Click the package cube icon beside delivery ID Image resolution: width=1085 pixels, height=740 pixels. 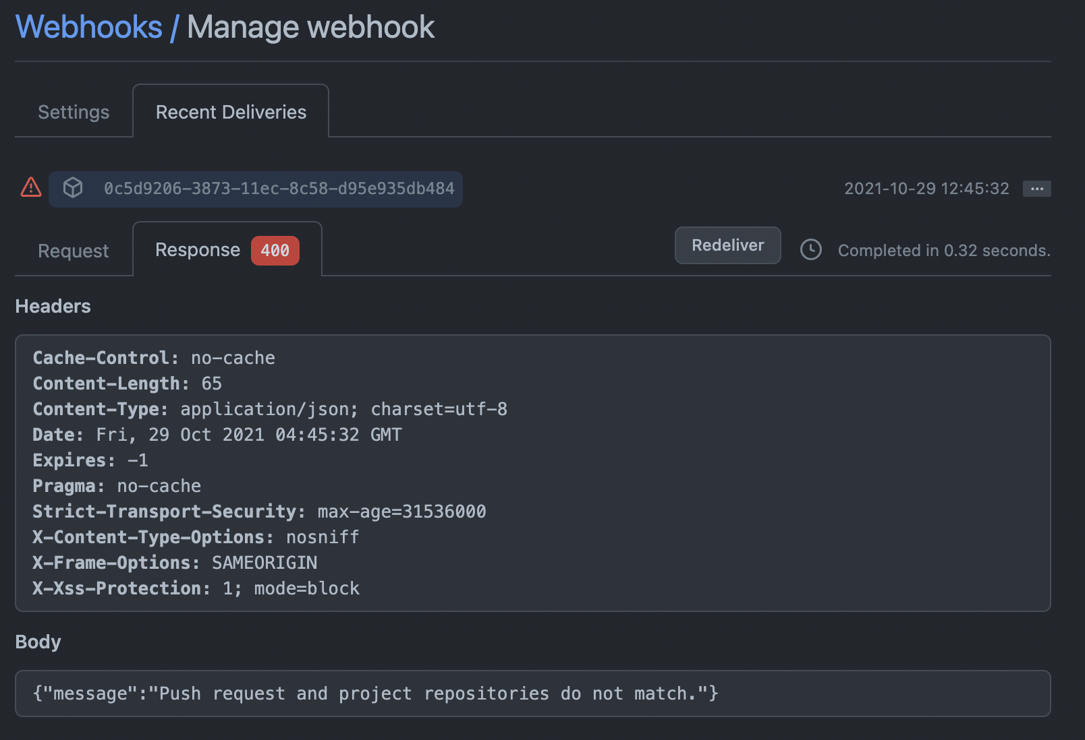pyautogui.click(x=73, y=188)
